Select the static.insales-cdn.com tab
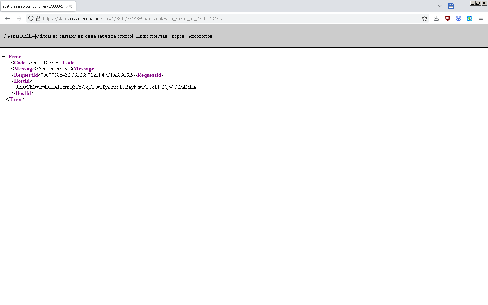This screenshot has width=488, height=305. click(x=38, y=6)
